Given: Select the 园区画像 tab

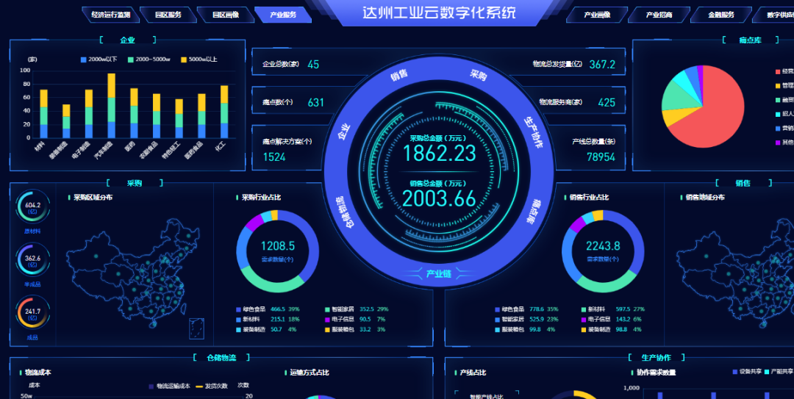Looking at the screenshot, I should tap(225, 15).
